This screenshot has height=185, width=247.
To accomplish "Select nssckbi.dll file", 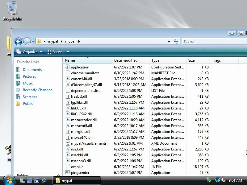I will coord(79,155).
